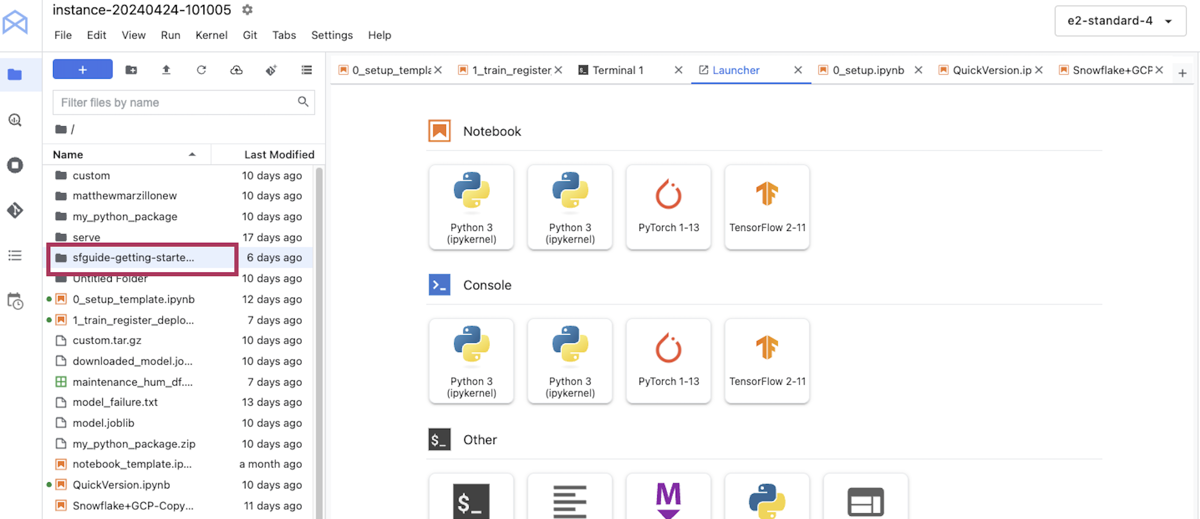This screenshot has height=519, width=1200.
Task: Open the instance settings gear icon
Action: coord(247,10)
